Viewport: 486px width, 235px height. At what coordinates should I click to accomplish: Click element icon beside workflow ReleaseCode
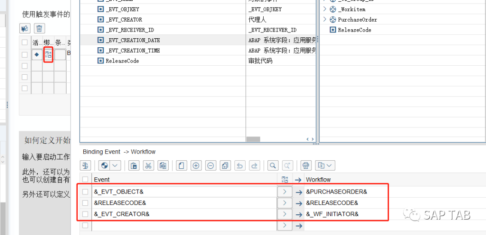pos(333,30)
